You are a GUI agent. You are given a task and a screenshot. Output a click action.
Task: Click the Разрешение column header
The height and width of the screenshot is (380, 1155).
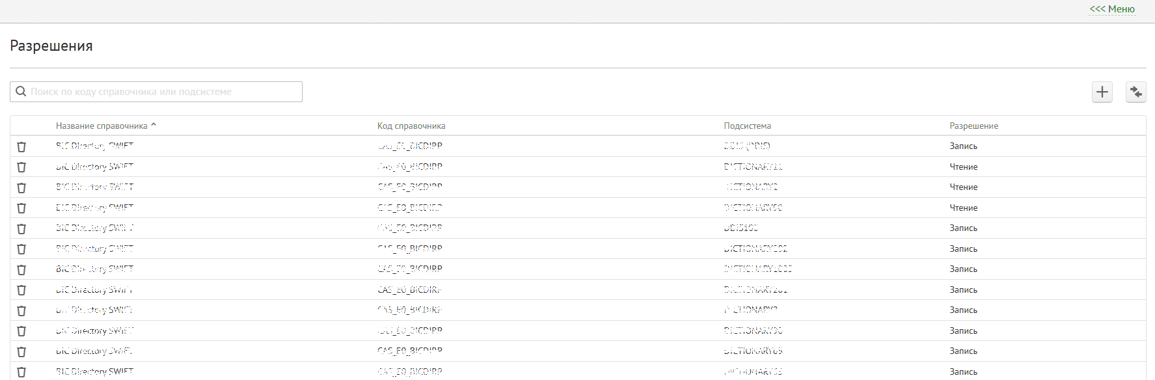(x=973, y=126)
